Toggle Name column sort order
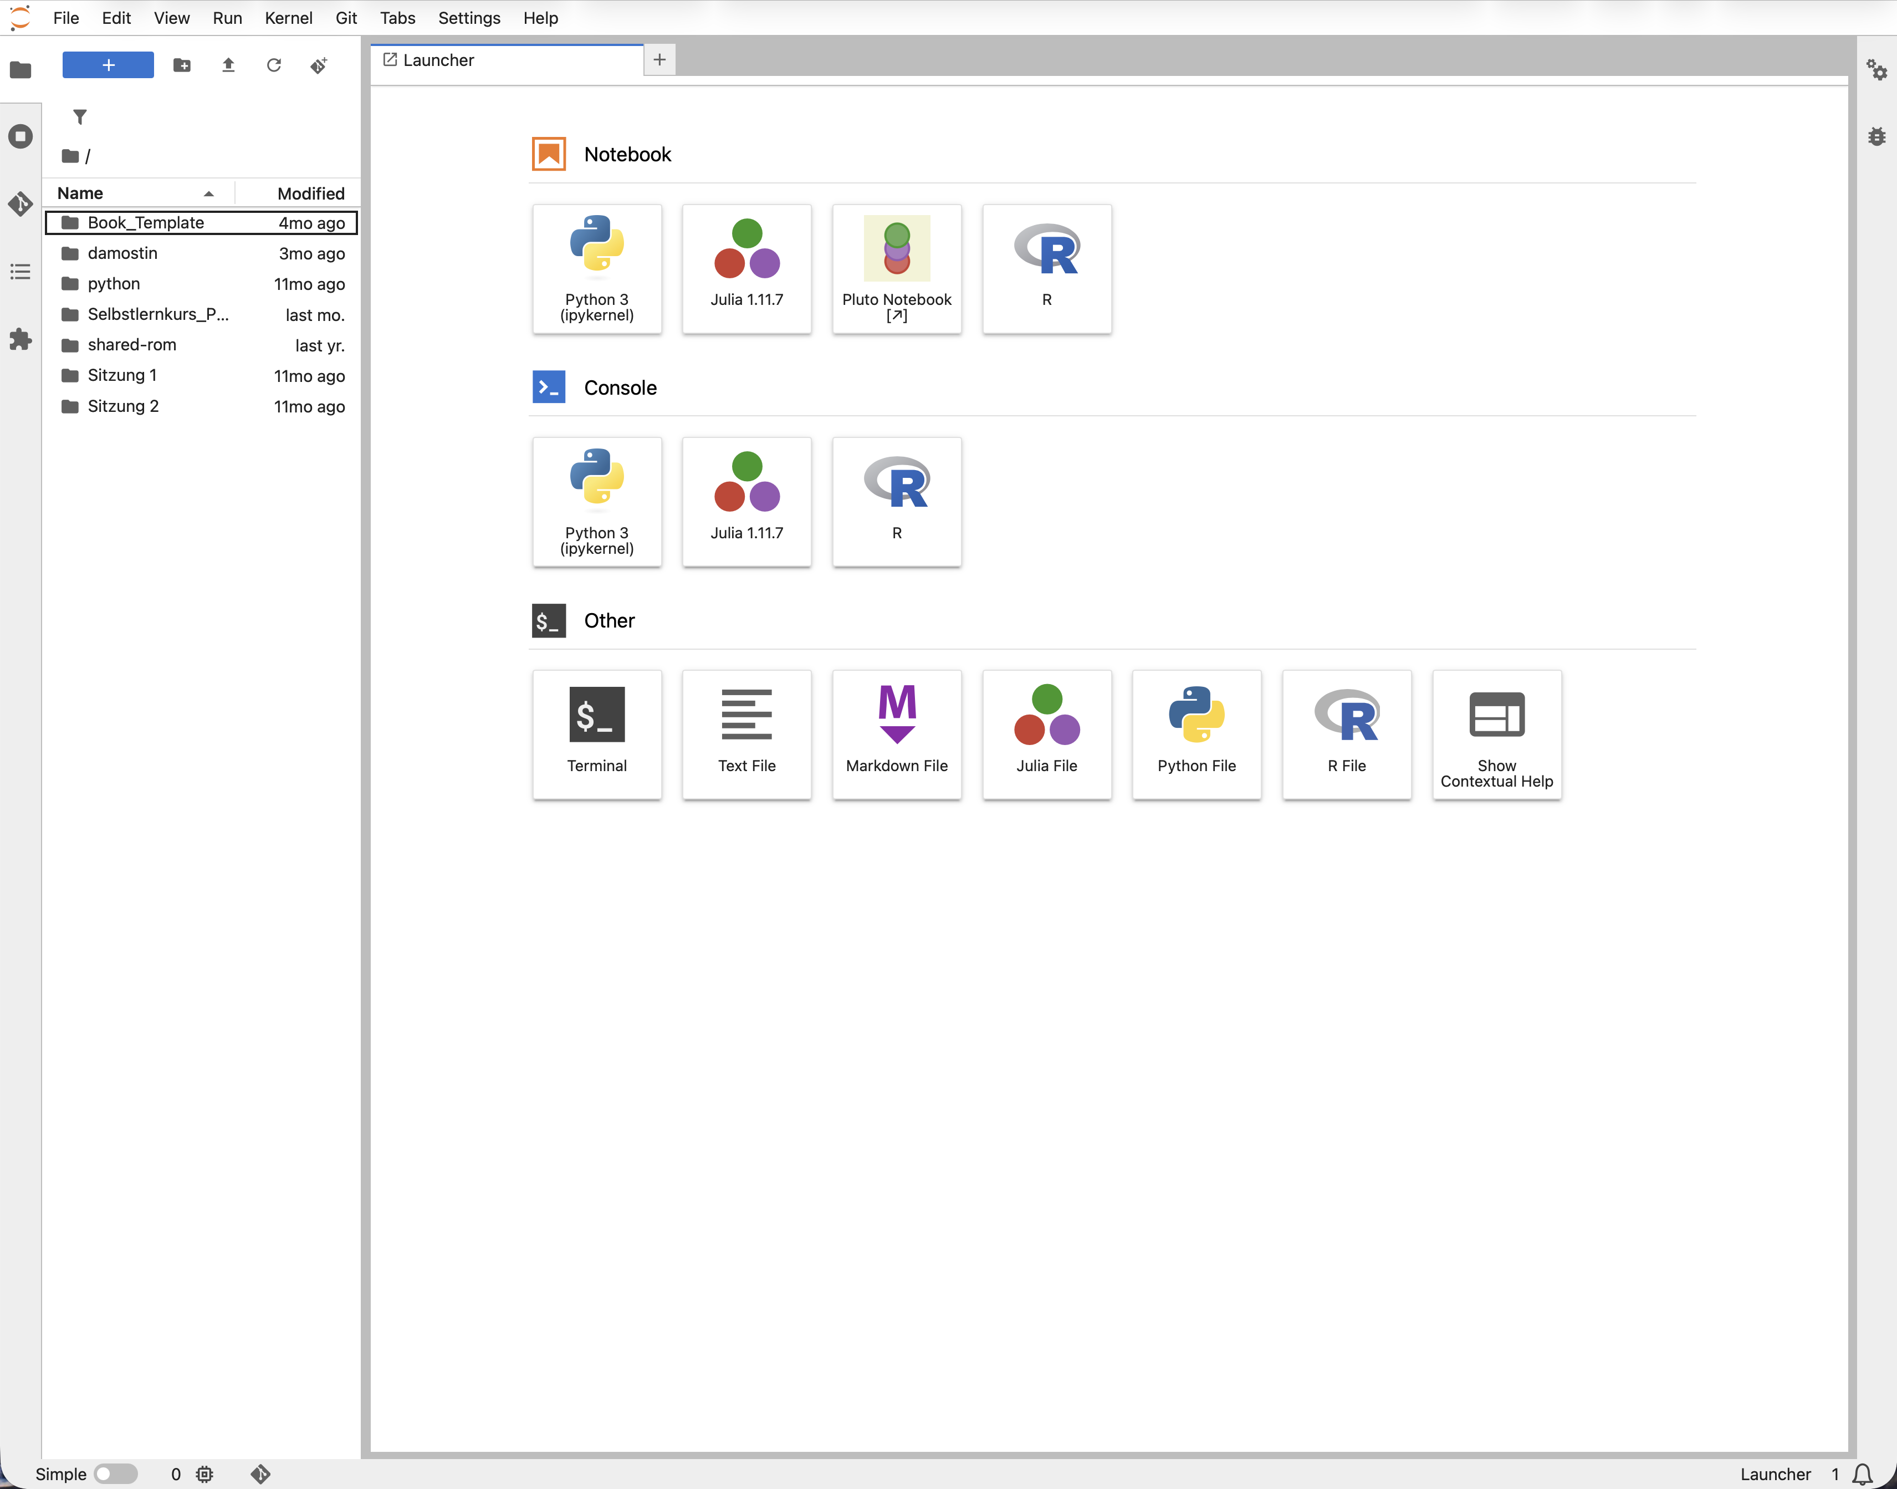This screenshot has height=1489, width=1897. [80, 193]
